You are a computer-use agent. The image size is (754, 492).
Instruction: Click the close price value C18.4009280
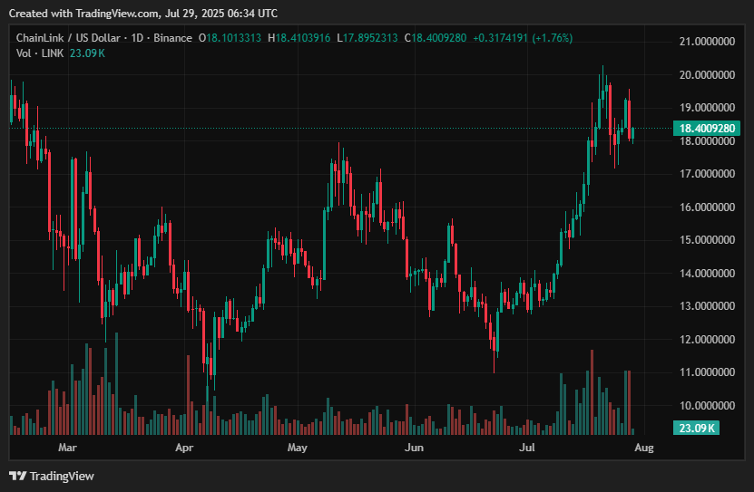(x=436, y=38)
